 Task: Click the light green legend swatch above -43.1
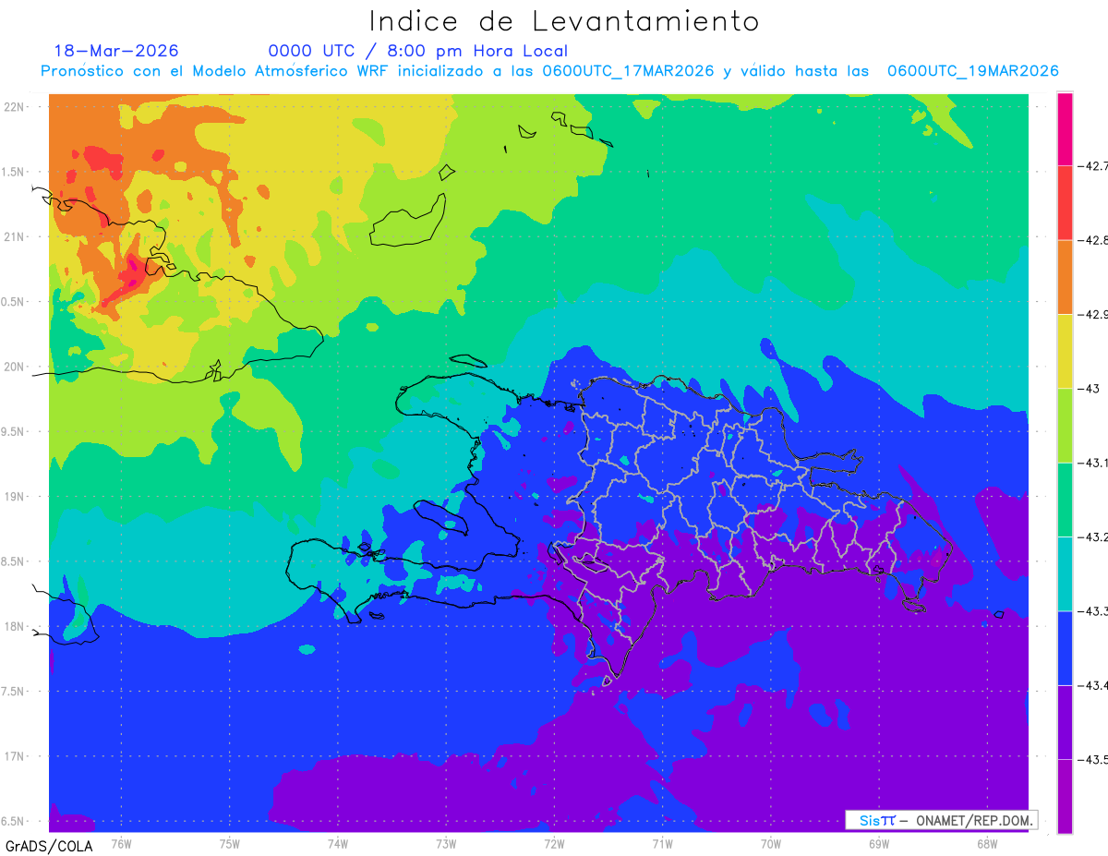coord(1065,425)
